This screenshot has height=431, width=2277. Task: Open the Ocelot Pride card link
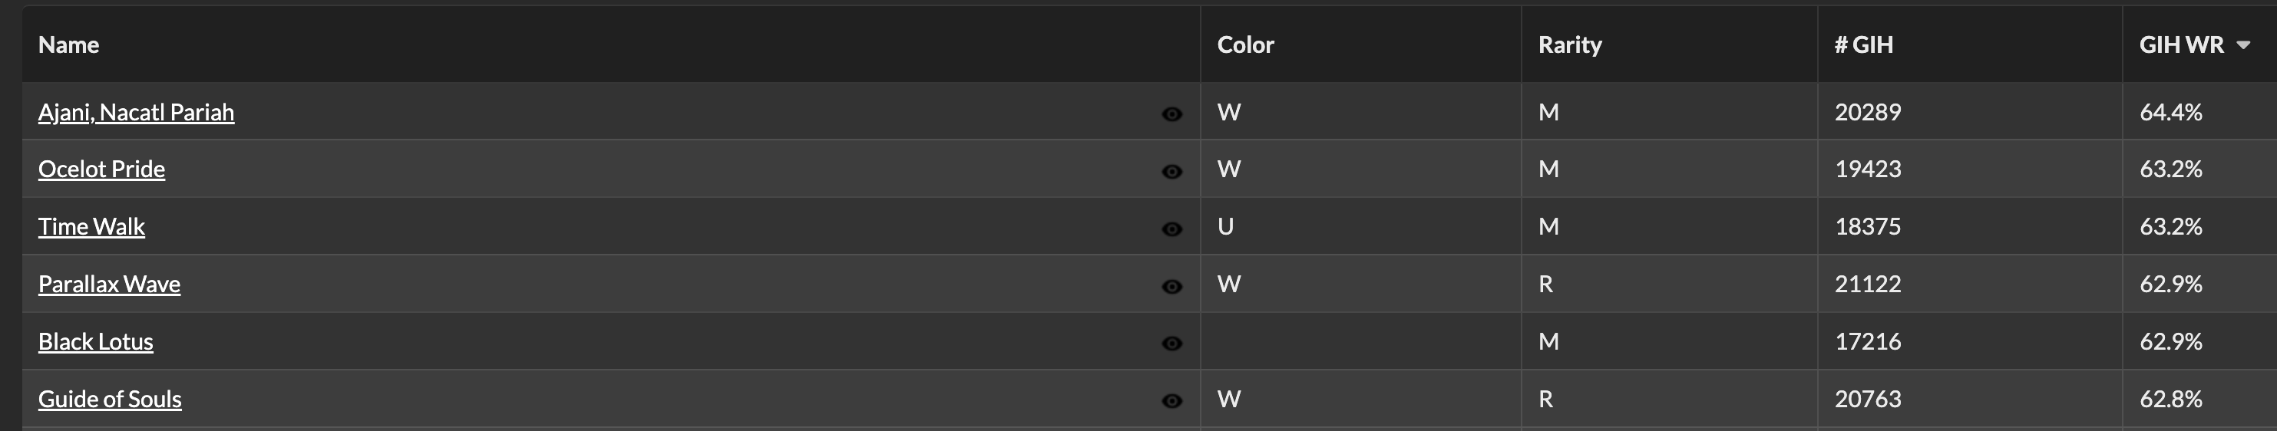[x=101, y=169]
